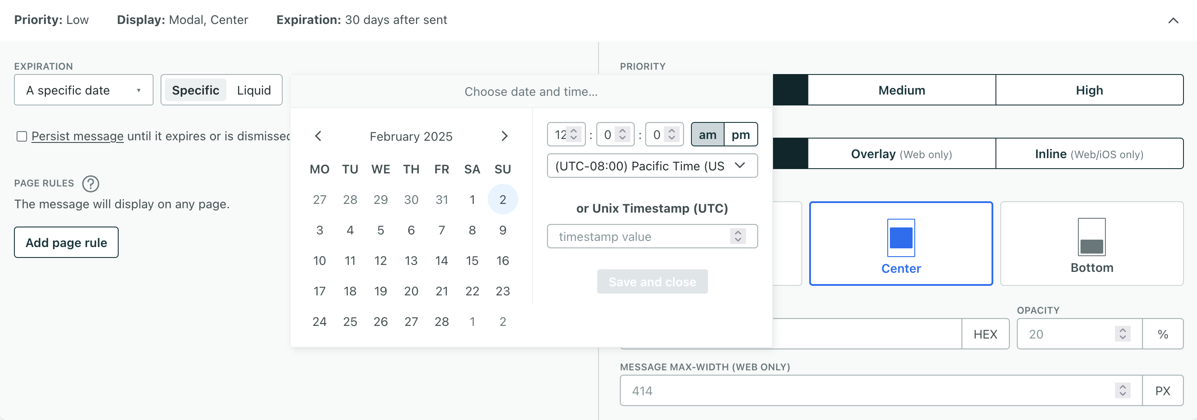This screenshot has width=1197, height=420.
Task: Go to next month in calendar
Action: (505, 136)
